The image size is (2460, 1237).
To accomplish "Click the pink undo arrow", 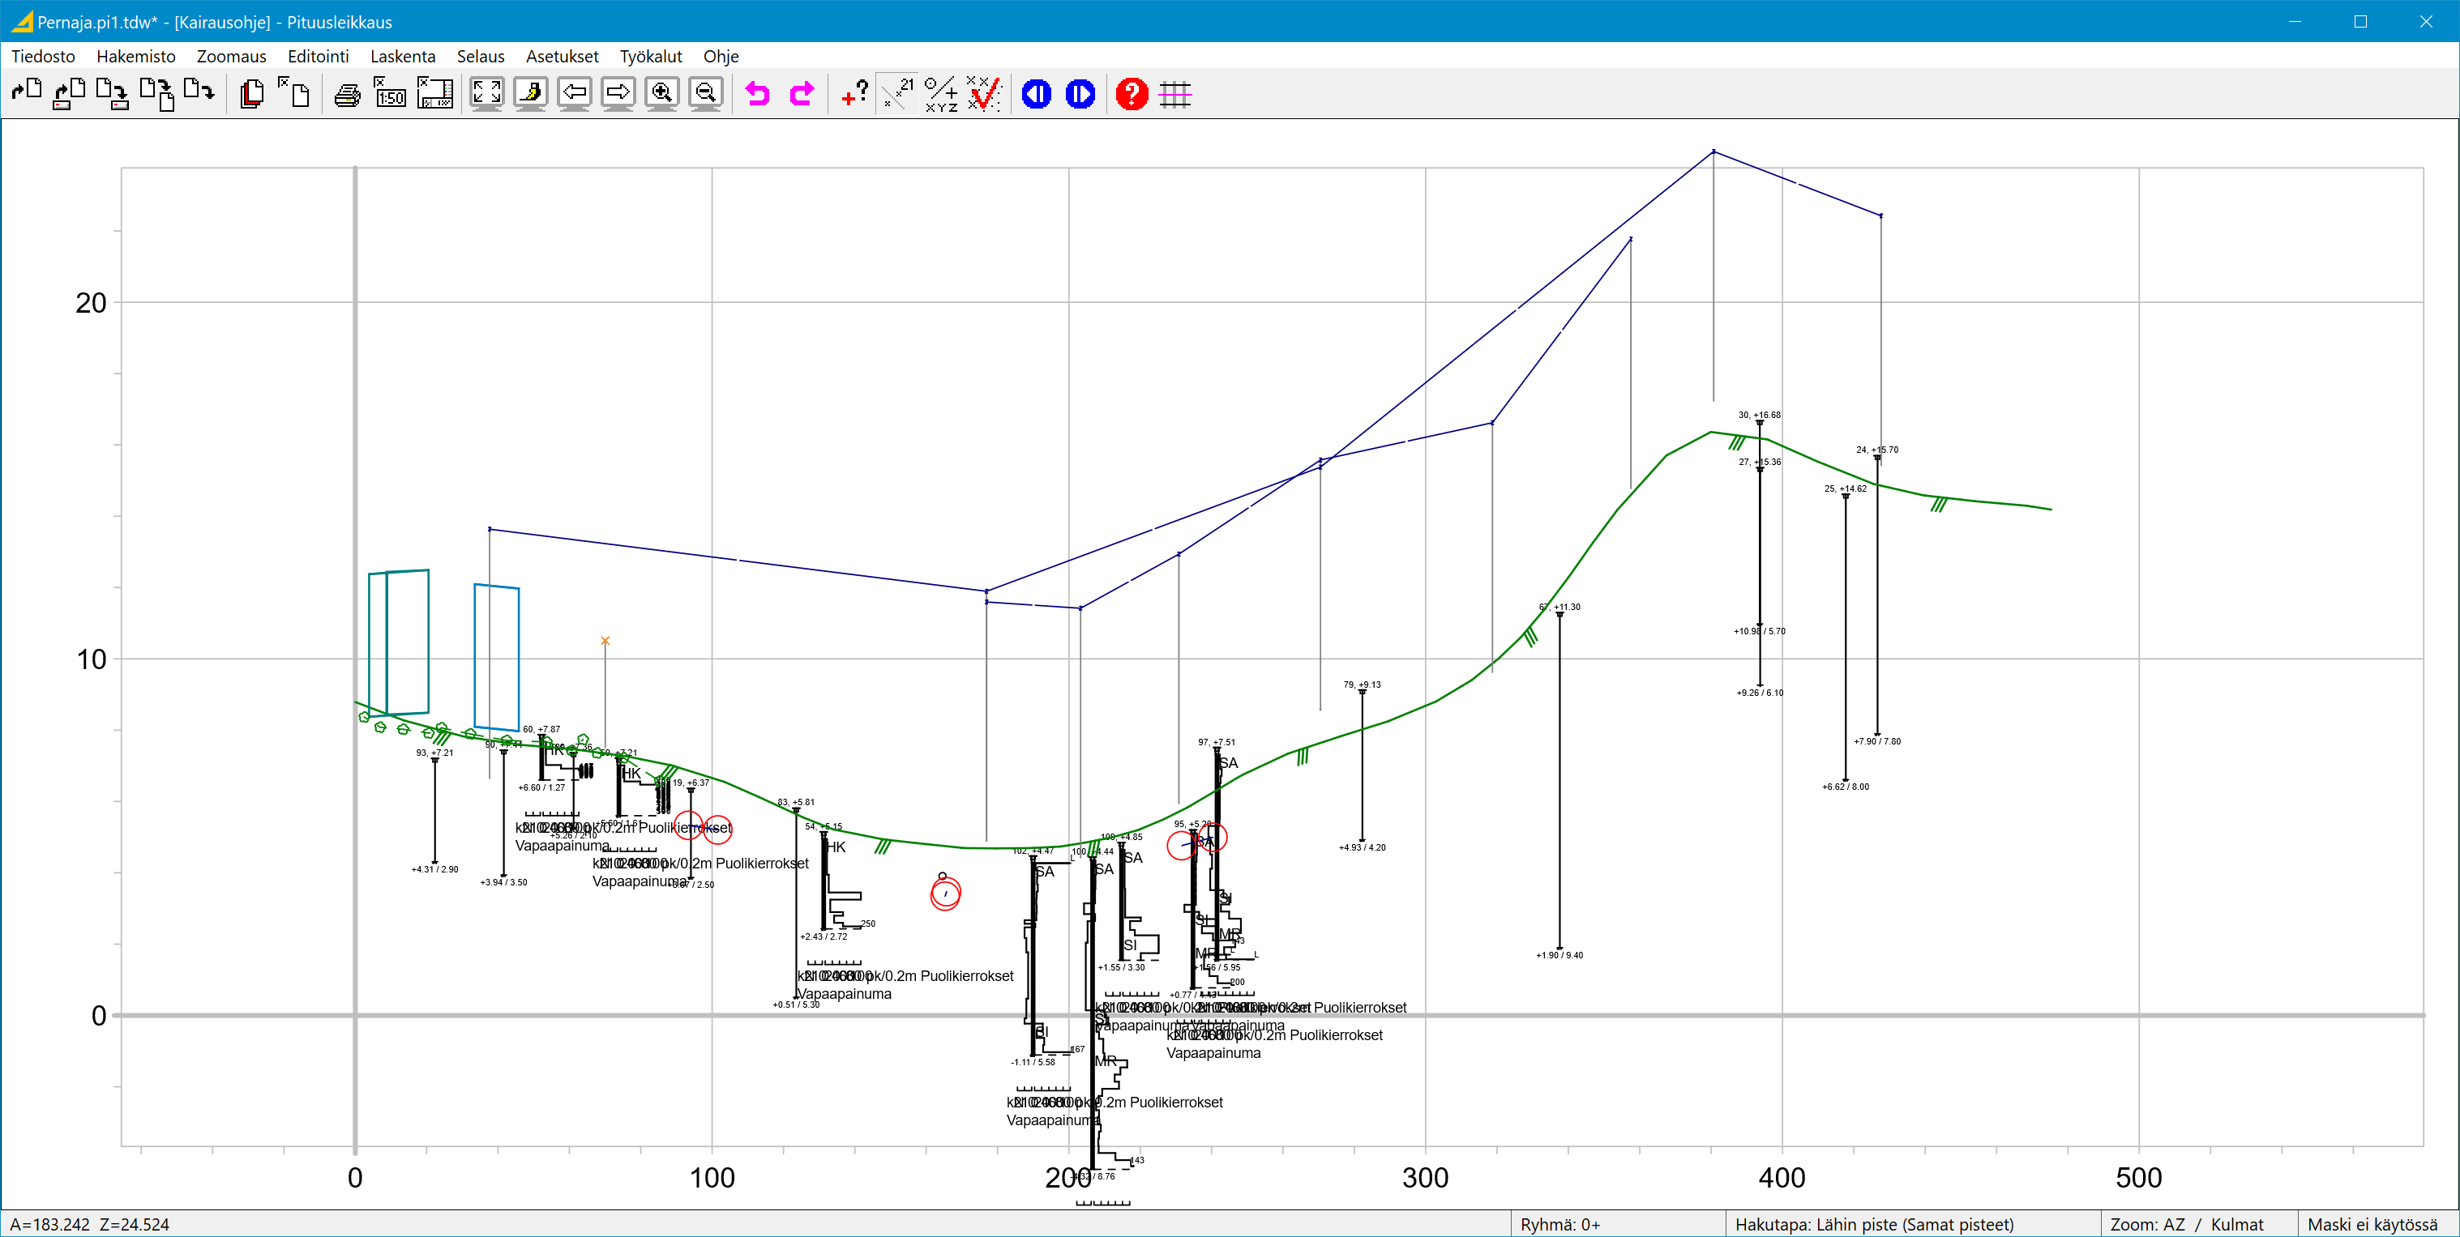I will [757, 93].
